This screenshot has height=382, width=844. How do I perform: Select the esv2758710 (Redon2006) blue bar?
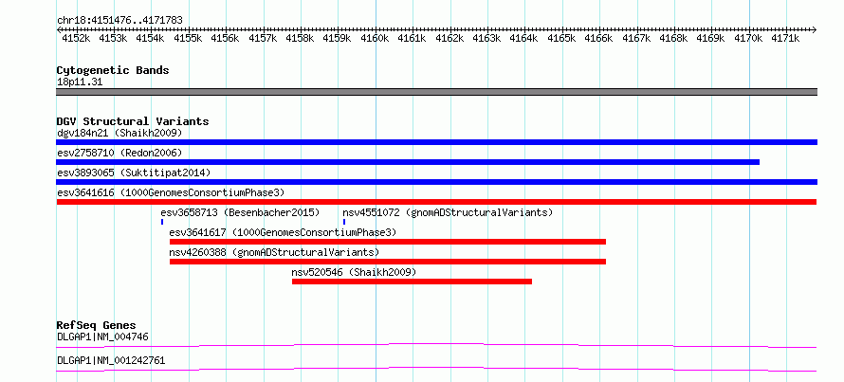click(408, 162)
